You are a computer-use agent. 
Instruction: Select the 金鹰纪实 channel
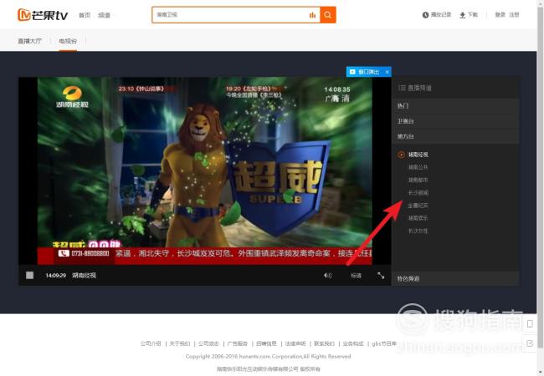point(418,206)
